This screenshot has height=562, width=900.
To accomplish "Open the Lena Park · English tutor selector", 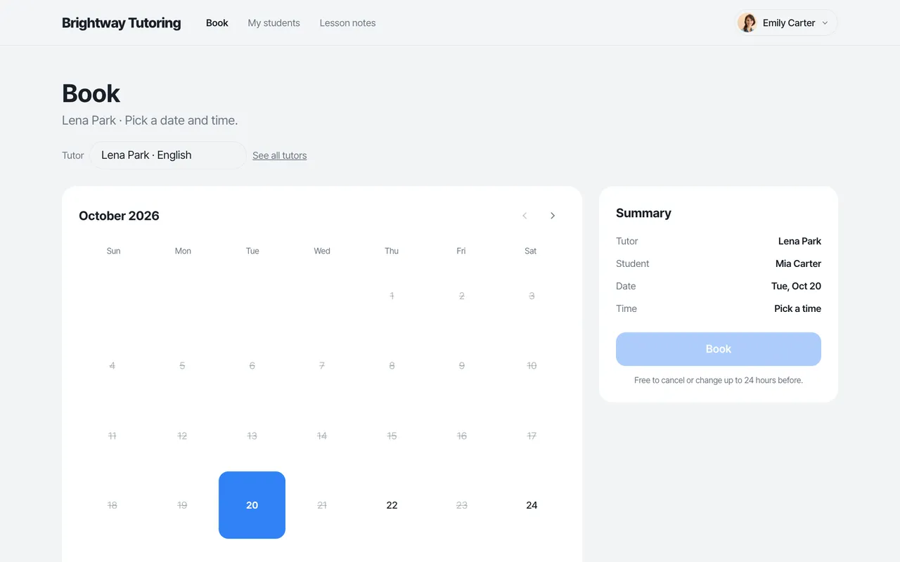I will pos(168,155).
